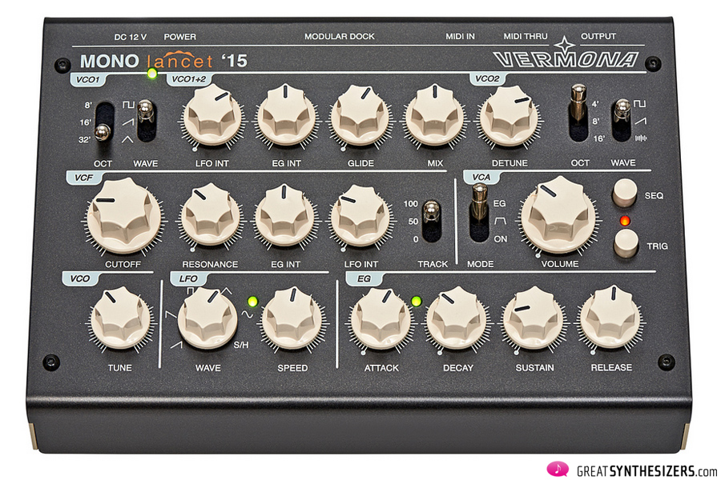Click the VCO1 sawtooth wave symbol
Image resolution: width=721 pixels, height=480 pixels.
pyautogui.click(x=128, y=122)
